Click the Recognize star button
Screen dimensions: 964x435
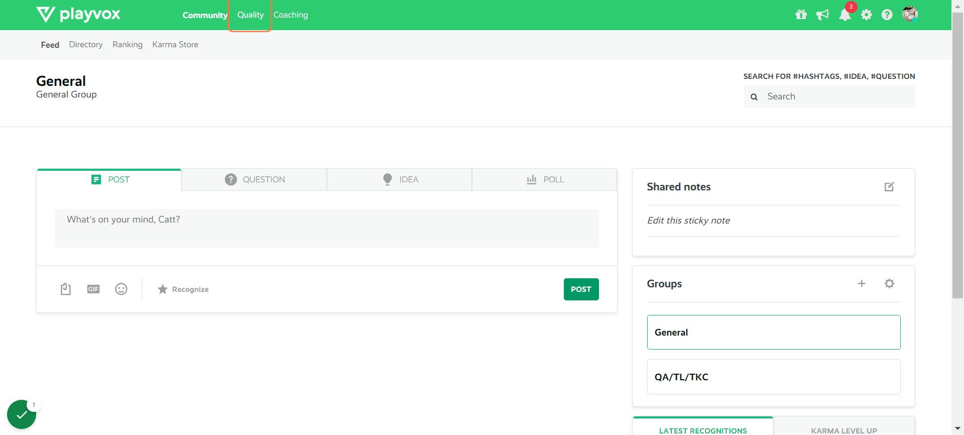[x=183, y=289]
